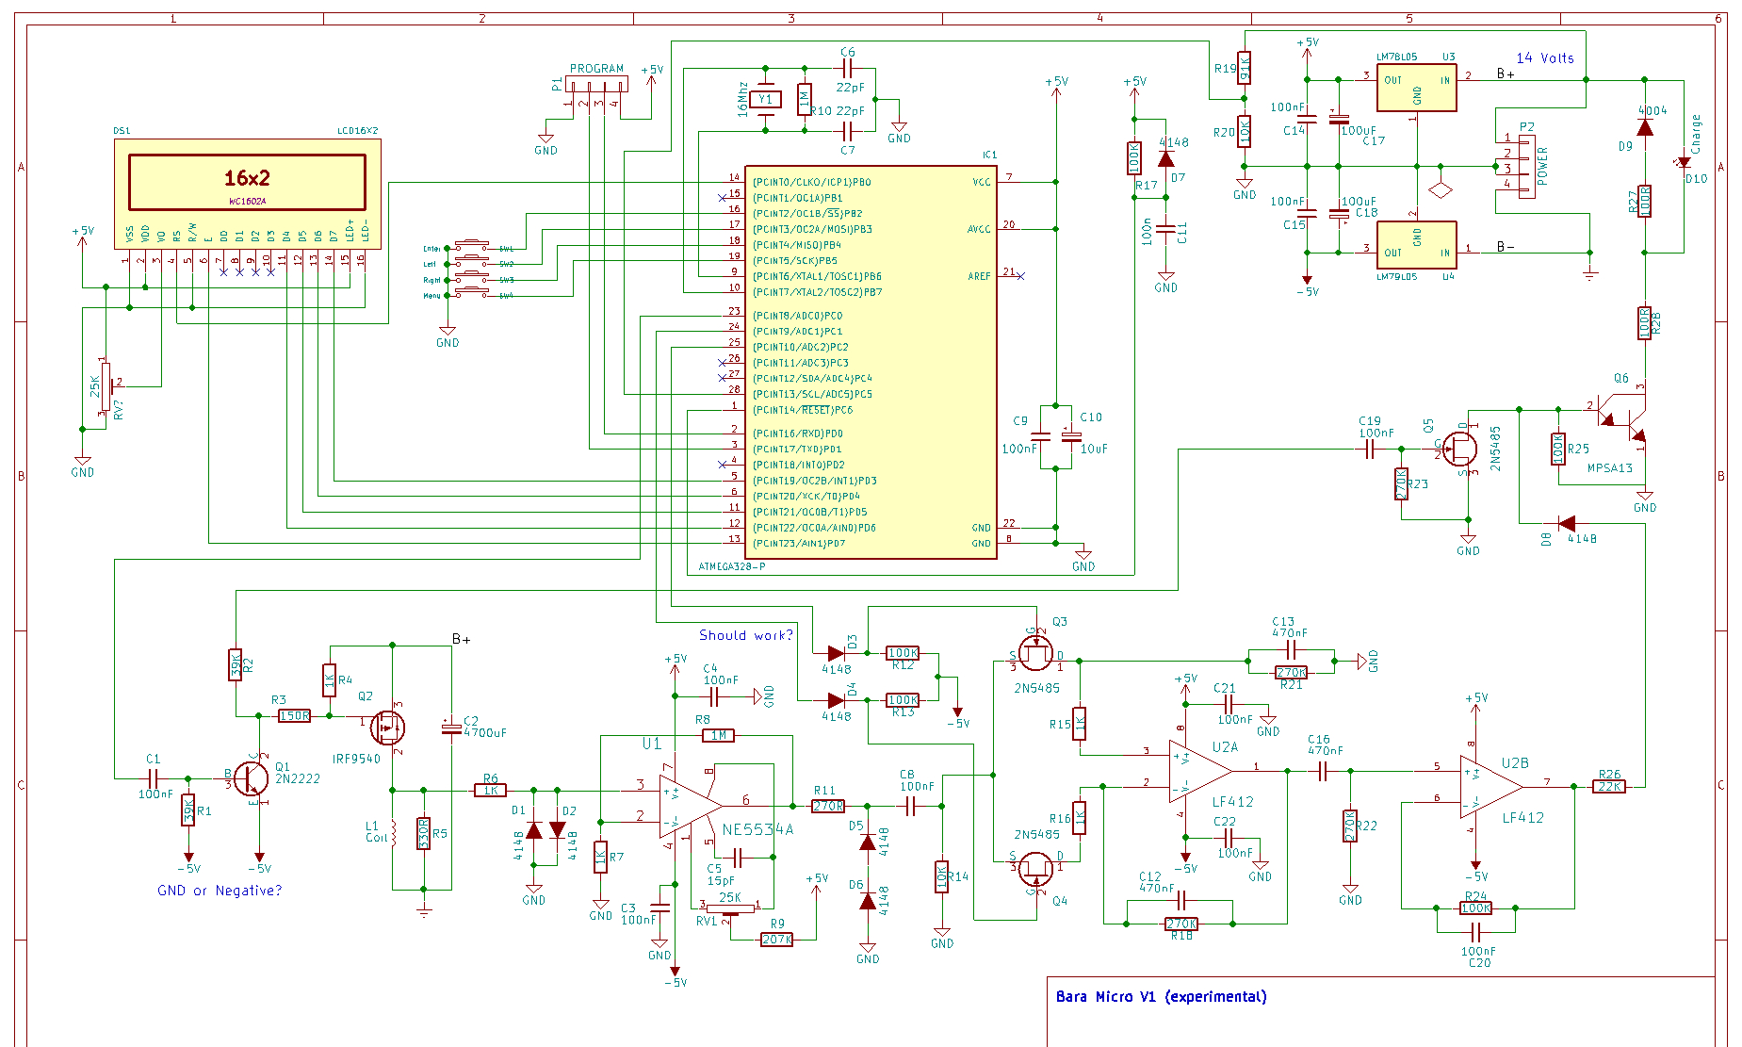
Task: Click the Q4 2N5485 JFET symbol
Action: [x=1035, y=867]
